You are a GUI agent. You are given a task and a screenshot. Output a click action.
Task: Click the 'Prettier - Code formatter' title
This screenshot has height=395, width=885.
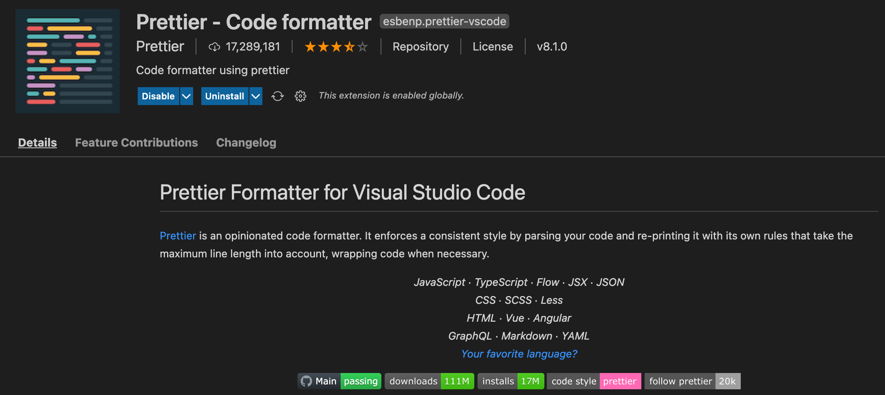[x=254, y=22]
